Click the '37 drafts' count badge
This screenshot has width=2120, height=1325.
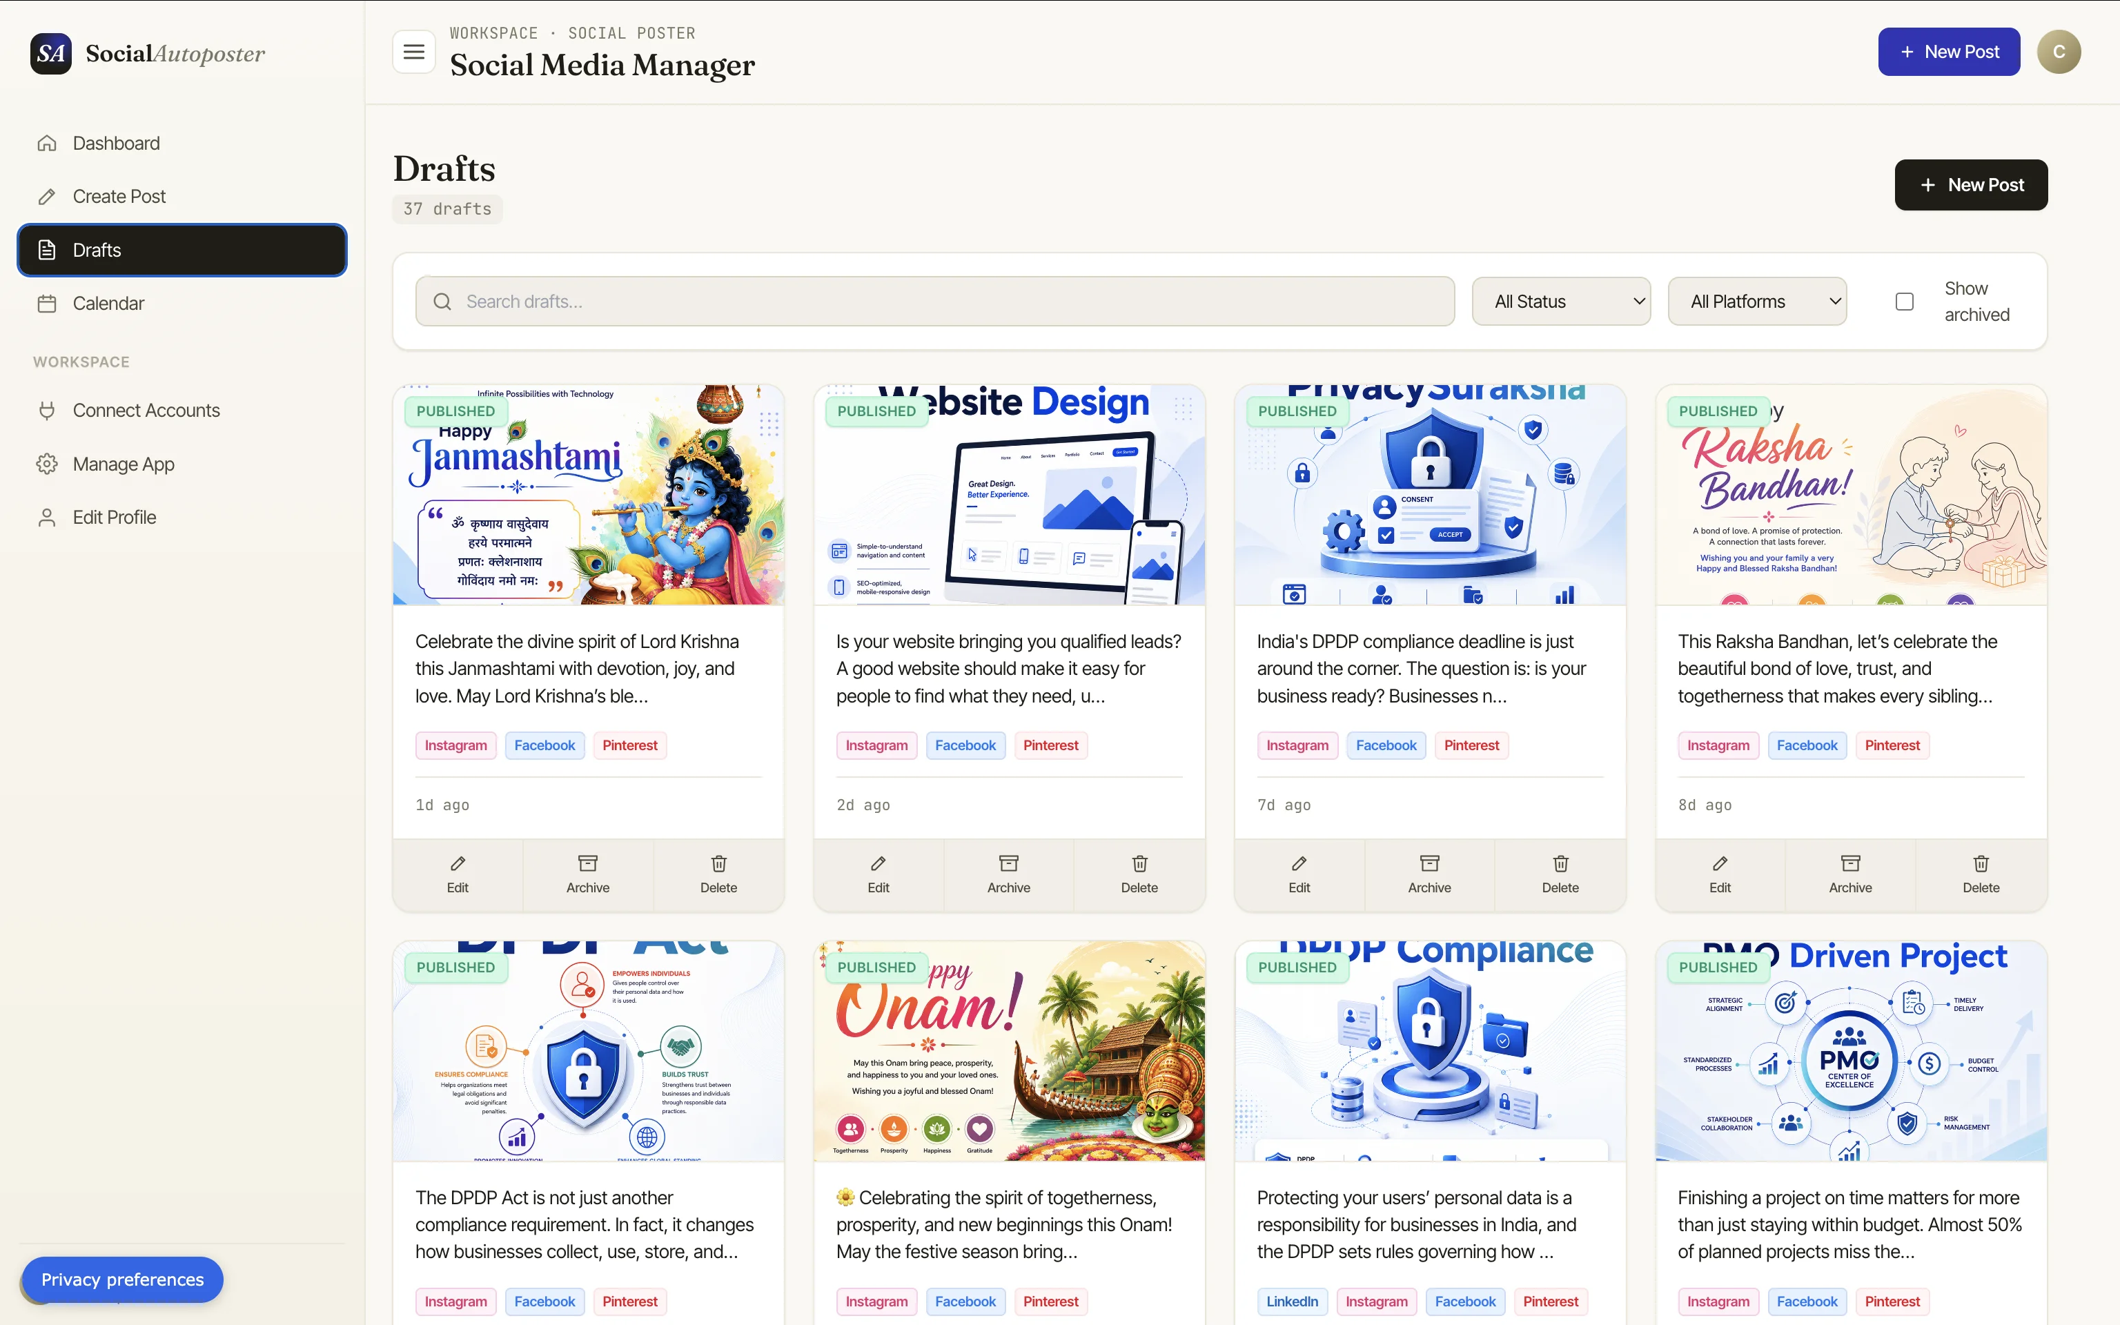[446, 208]
